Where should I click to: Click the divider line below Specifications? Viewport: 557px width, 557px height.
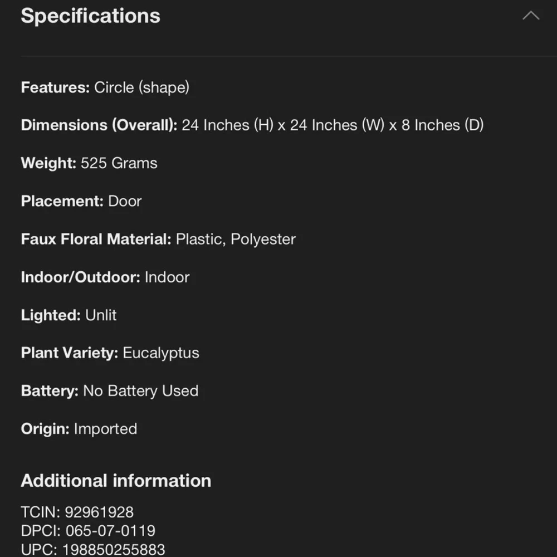(289, 56)
